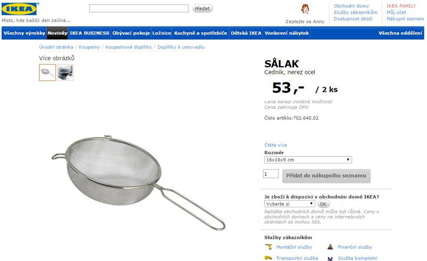
Task: Select the first strainer thumbnail image
Action: (x=48, y=73)
